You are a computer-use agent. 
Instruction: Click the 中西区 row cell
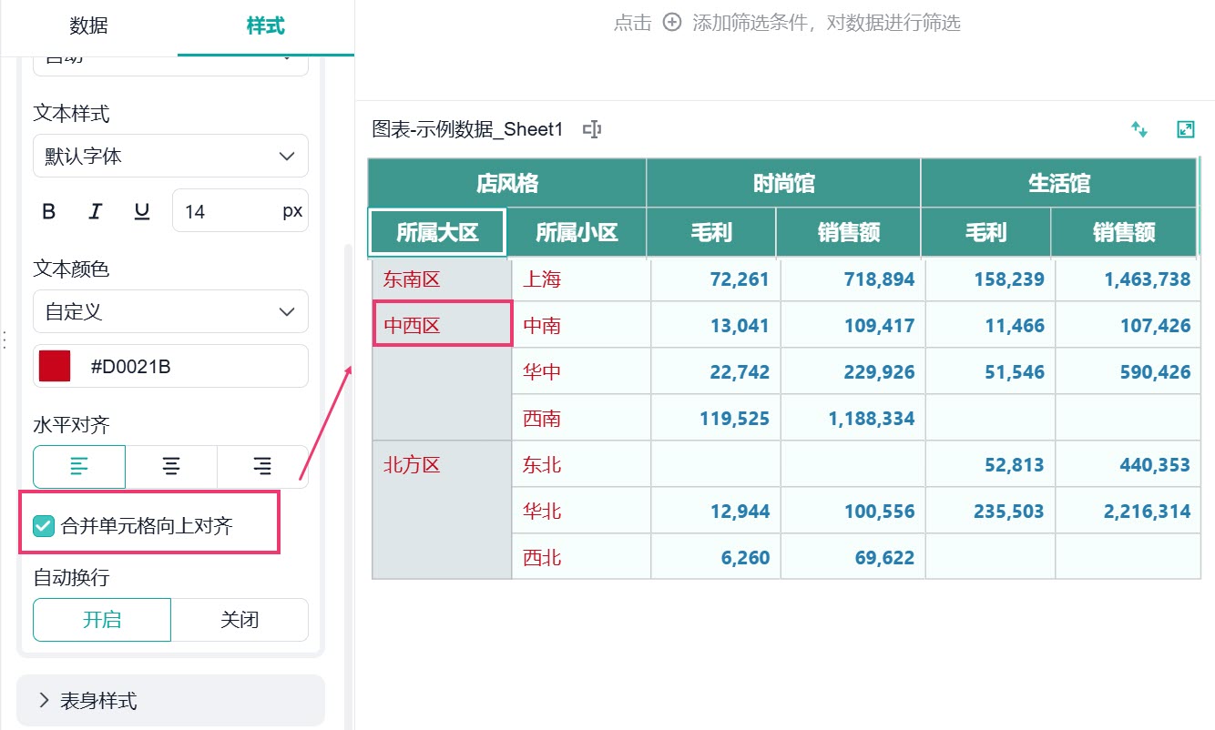[x=443, y=325]
